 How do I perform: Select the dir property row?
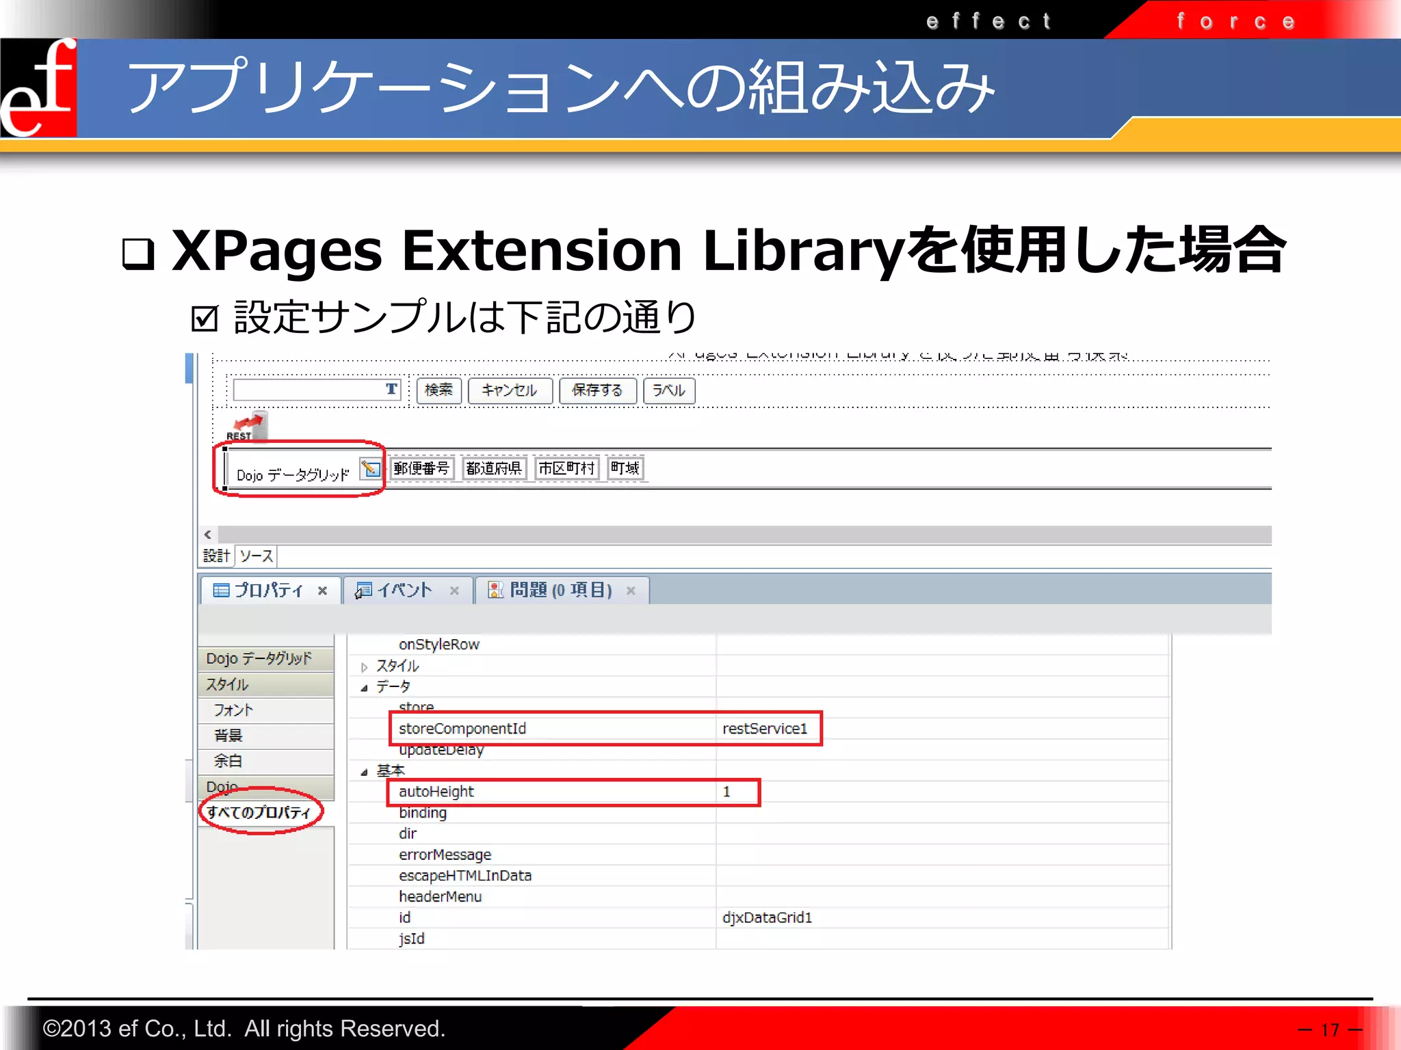(759, 834)
